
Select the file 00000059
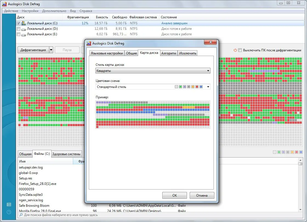coord(26,189)
